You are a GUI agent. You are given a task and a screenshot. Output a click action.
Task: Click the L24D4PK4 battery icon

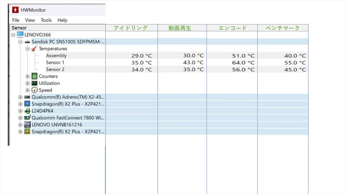pos(27,111)
